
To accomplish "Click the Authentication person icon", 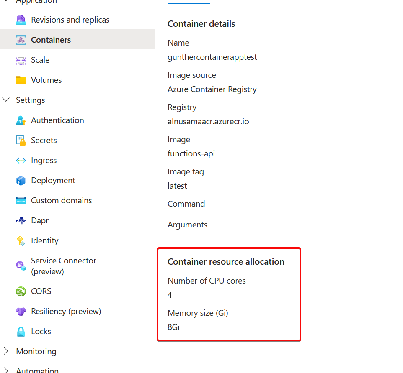I will point(21,120).
